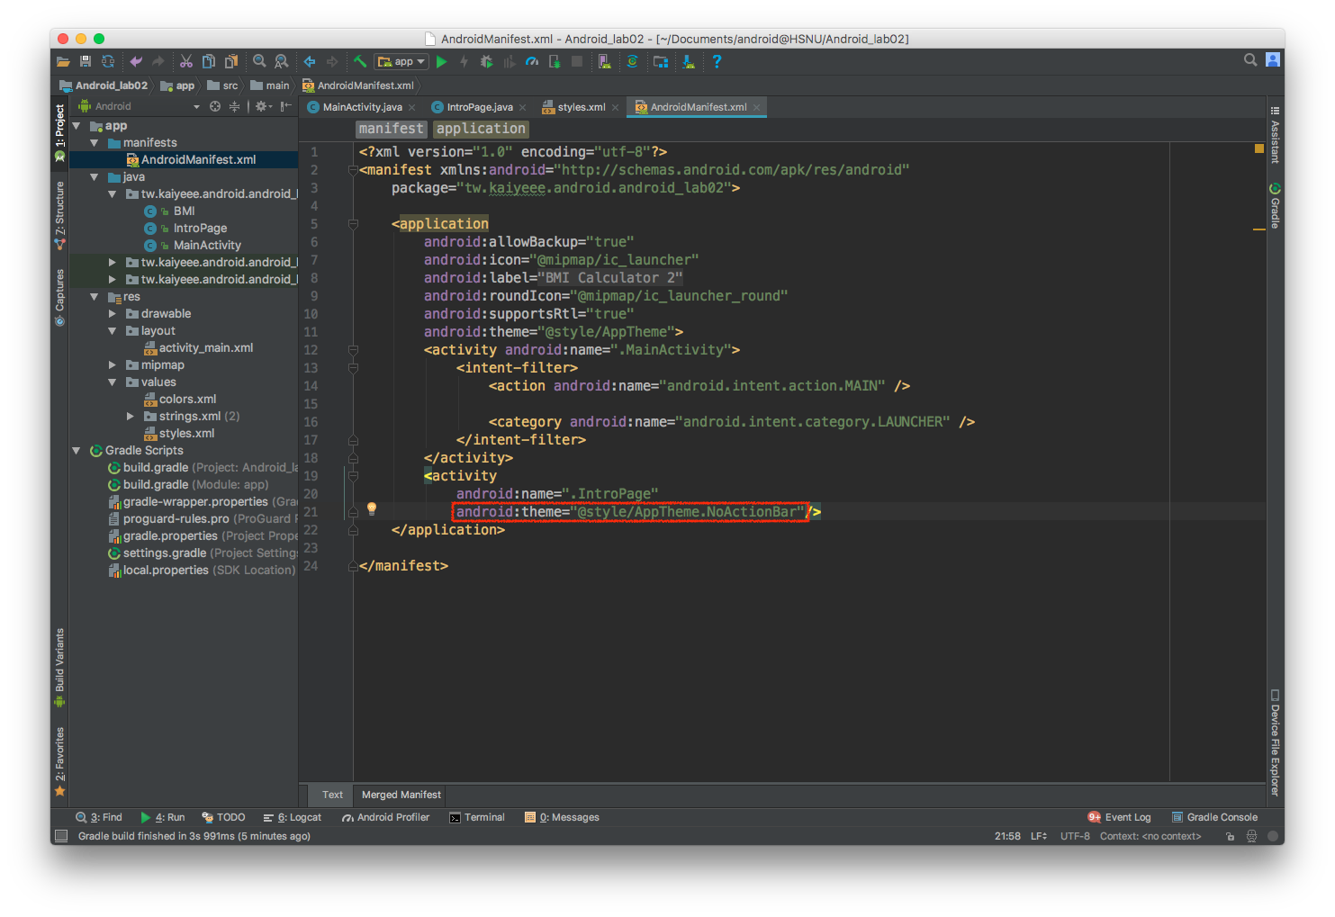
Task: Click Collapse All icon in Project panel
Action: tap(234, 106)
